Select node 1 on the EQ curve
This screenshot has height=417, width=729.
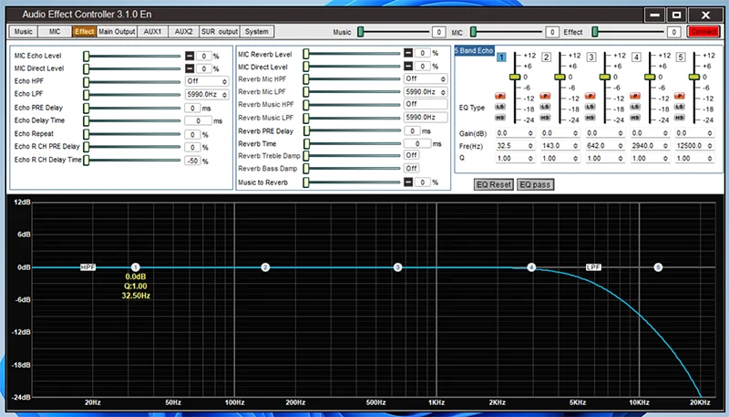click(135, 267)
